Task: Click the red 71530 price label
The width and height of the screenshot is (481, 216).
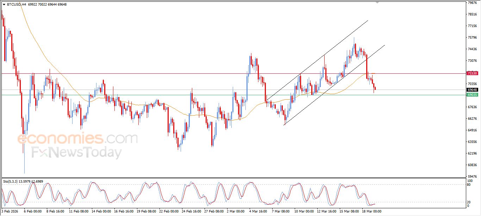Action: [472, 73]
